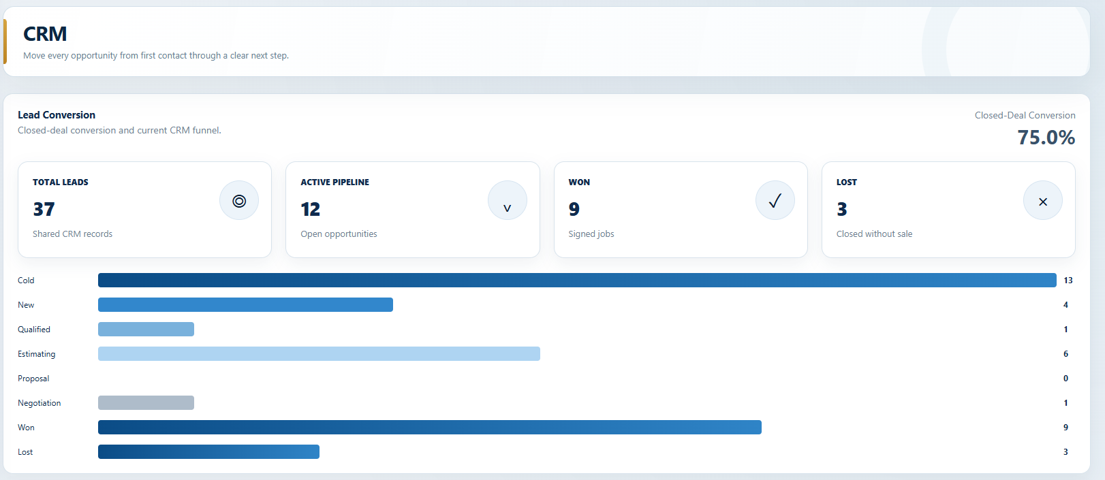Click the X icon in Lost card

pos(1043,201)
